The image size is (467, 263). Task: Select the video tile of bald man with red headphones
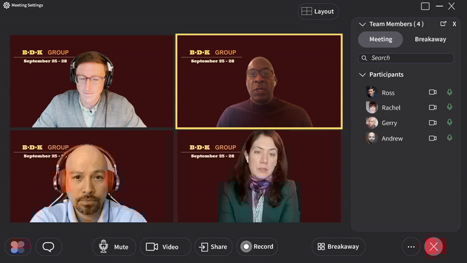(x=91, y=176)
